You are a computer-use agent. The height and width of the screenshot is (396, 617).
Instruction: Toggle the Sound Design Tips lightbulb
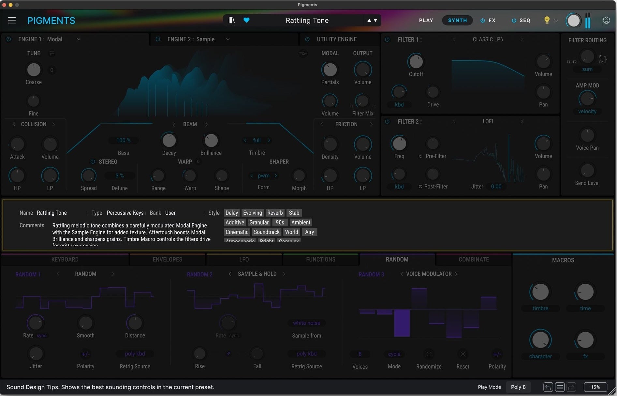(547, 20)
